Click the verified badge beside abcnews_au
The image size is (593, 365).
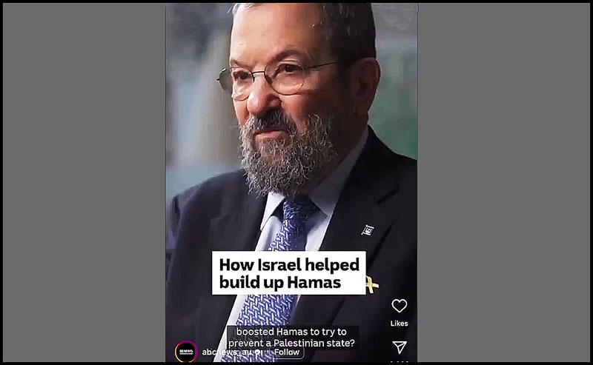pyautogui.click(x=258, y=352)
